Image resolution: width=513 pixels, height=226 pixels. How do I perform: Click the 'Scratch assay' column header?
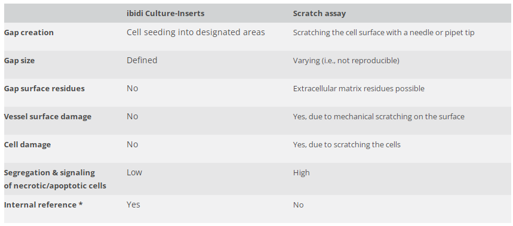pyautogui.click(x=320, y=13)
